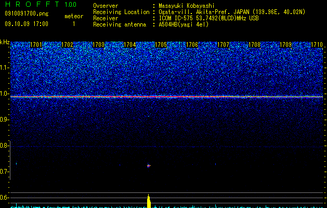
Task: Click the 0910091700.png file name
Action: [x=27, y=14]
